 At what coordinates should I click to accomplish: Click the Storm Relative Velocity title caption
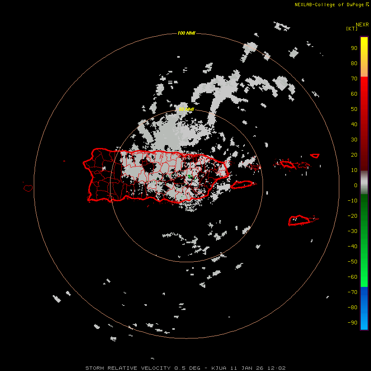pos(185,368)
